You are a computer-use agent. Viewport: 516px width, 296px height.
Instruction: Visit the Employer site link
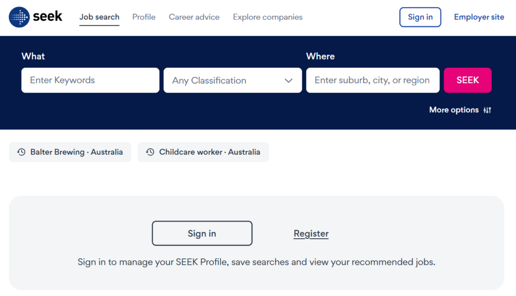point(479,17)
